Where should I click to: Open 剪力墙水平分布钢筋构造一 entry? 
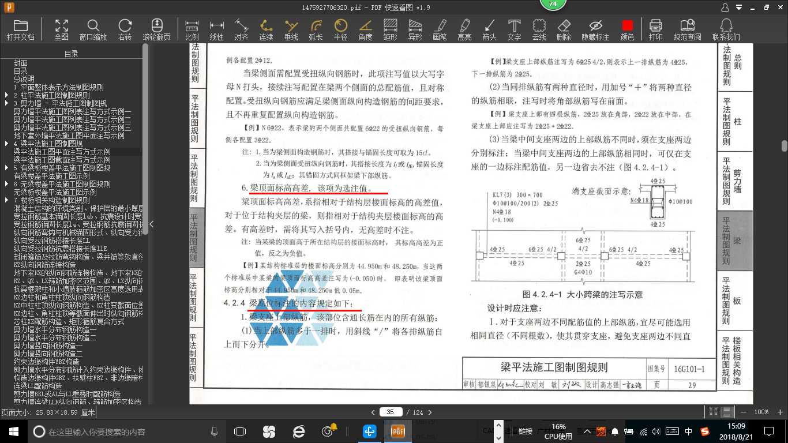point(55,329)
